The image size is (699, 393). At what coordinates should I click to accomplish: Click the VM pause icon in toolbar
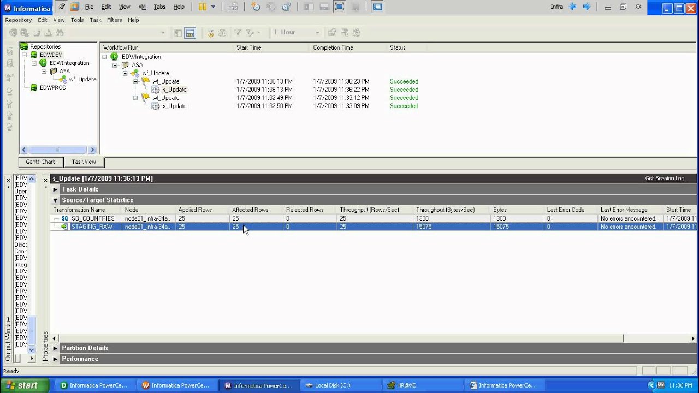203,7
